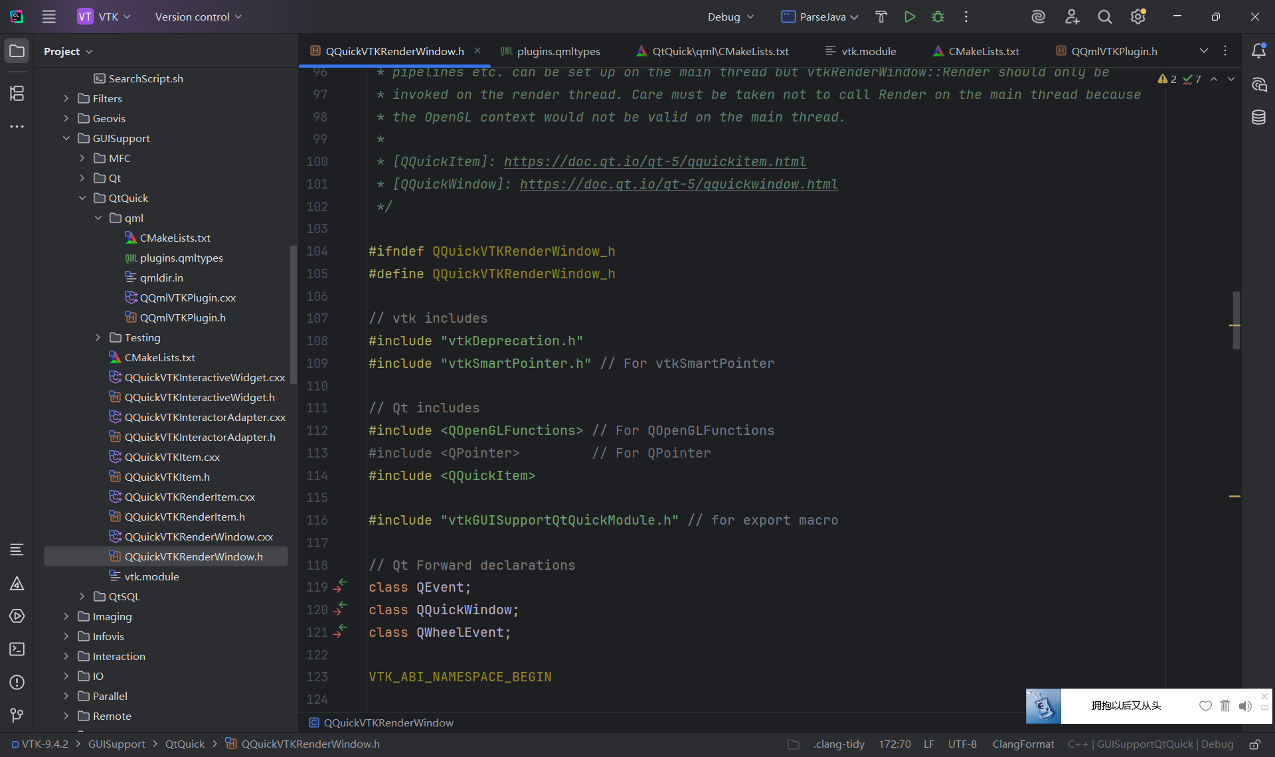Show notifications via the bell icon
The width and height of the screenshot is (1275, 757).
[x=1259, y=50]
